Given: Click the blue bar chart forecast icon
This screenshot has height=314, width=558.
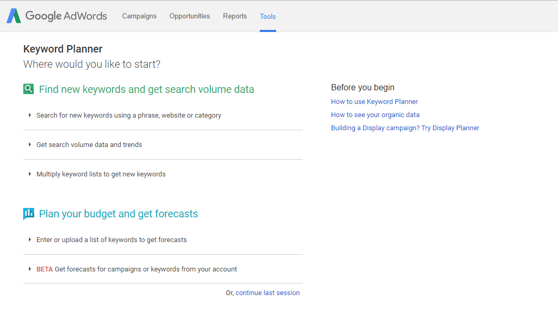Looking at the screenshot, I should (x=28, y=214).
